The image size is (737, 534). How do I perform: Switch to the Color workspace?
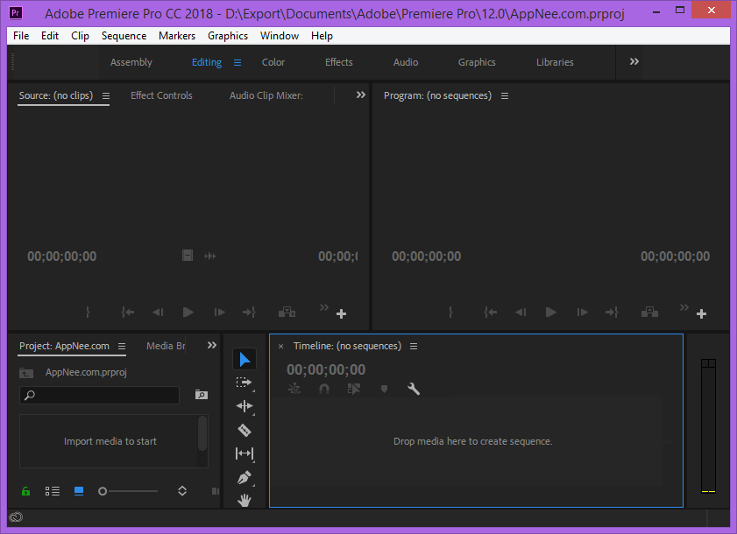point(273,62)
